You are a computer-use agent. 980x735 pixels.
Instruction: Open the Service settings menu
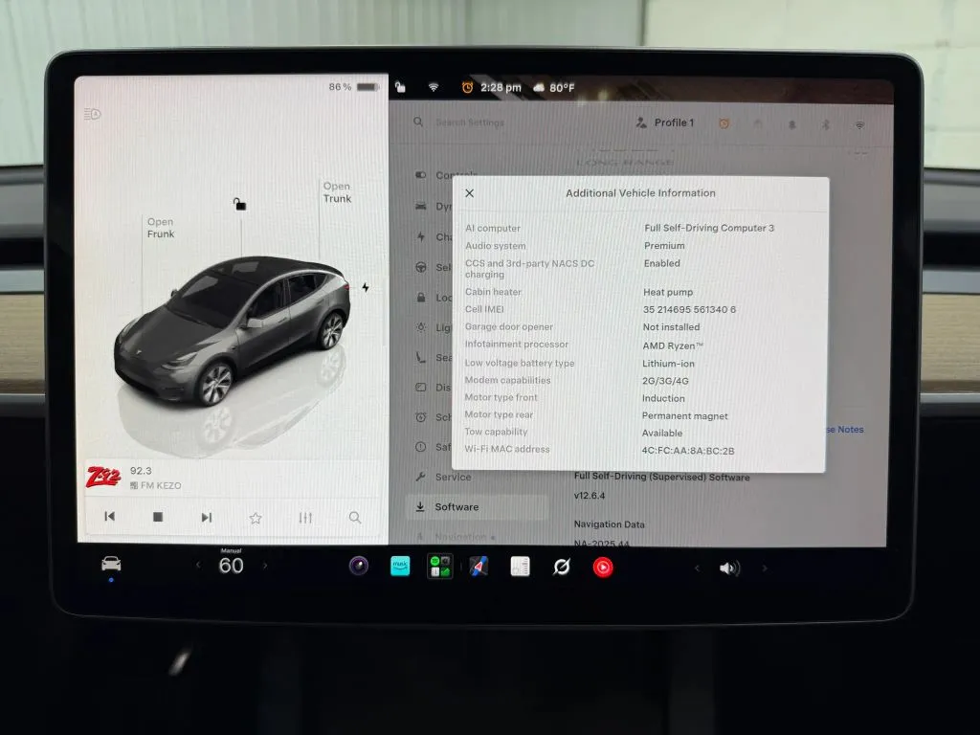point(444,477)
